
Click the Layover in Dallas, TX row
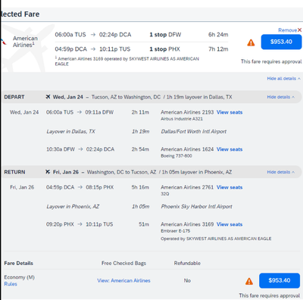[x=136, y=131]
